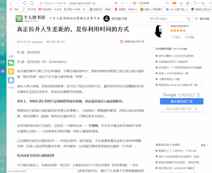The width and height of the screenshot is (212, 173).
Task: Go to browser home page icon
Action: click(x=32, y=3)
